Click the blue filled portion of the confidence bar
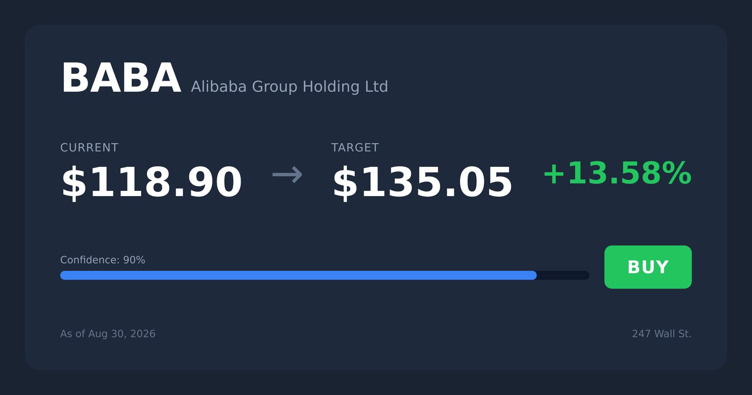The height and width of the screenshot is (395, 752). tap(298, 275)
